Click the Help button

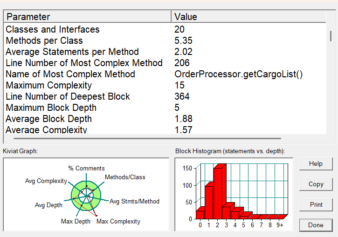(316, 164)
